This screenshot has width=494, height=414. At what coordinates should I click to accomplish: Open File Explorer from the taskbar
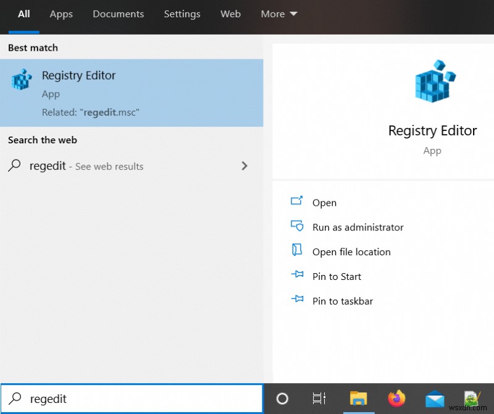(x=359, y=399)
